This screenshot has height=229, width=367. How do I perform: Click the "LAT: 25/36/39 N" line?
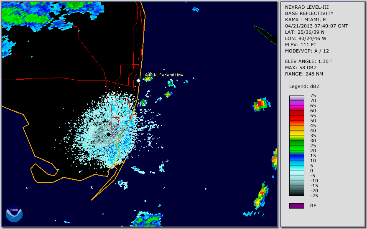pyautogui.click(x=305, y=32)
